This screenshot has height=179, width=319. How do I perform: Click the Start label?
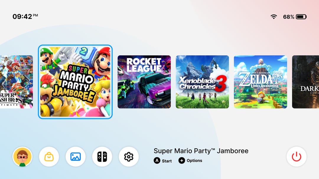pos(167,161)
